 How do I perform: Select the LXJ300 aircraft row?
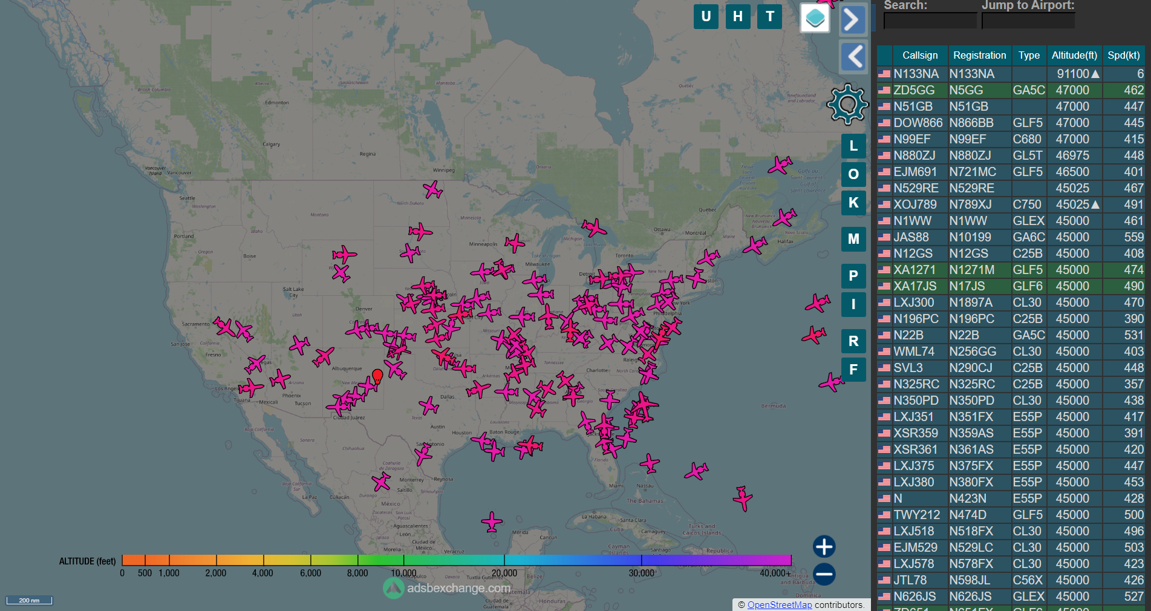coord(1011,302)
